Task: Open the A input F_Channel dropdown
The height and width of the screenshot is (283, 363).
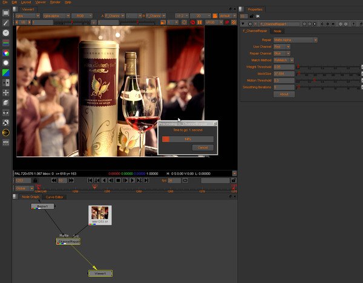Action: pos(114,16)
